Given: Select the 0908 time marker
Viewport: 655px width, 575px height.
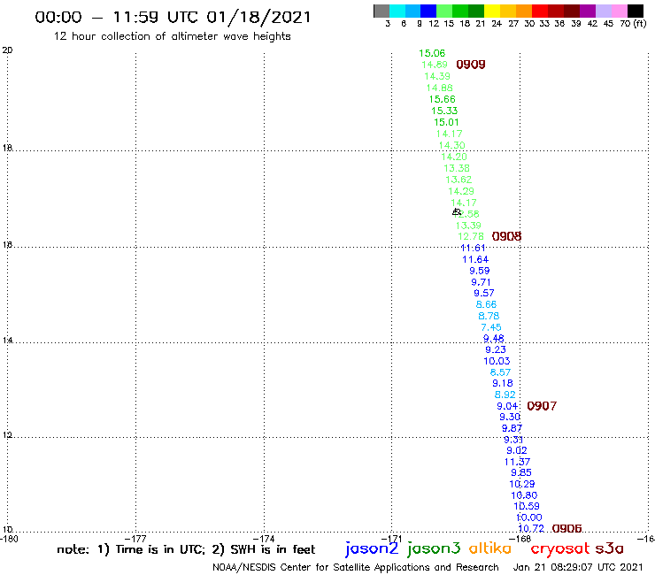Looking at the screenshot, I should point(506,236).
